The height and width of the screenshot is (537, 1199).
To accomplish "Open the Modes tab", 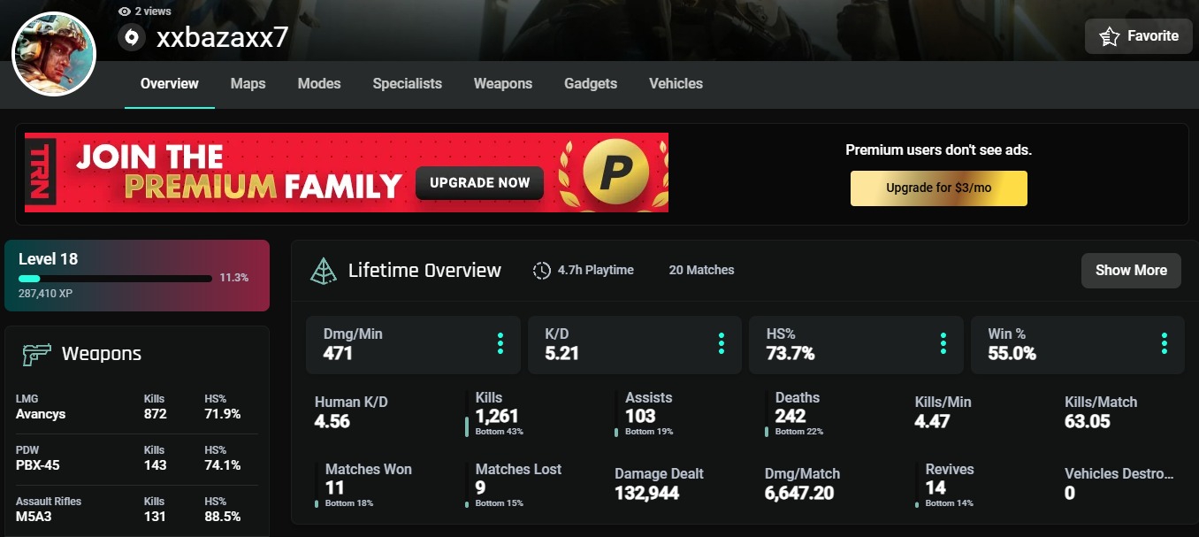I will click(319, 84).
